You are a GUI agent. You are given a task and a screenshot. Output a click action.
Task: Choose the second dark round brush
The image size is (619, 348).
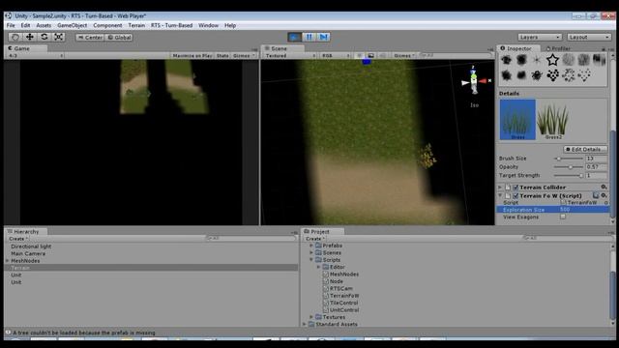(521, 60)
